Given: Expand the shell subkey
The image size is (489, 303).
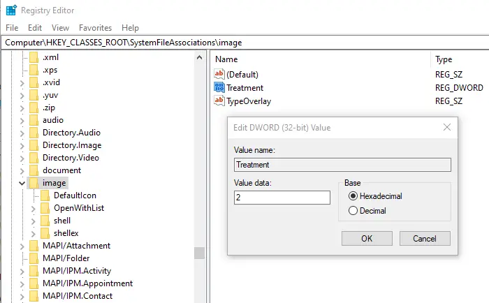Looking at the screenshot, I should click(x=34, y=221).
